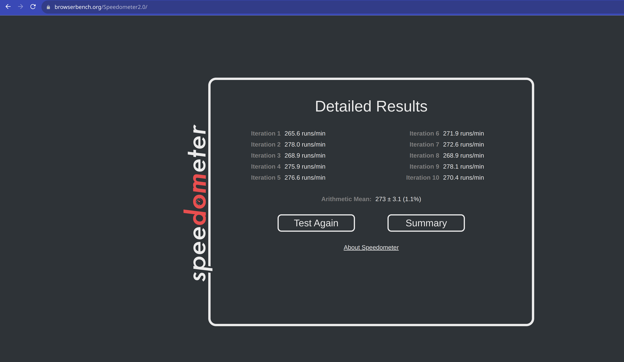
Task: Click the 272.6 runs/min value
Action: tap(463, 145)
